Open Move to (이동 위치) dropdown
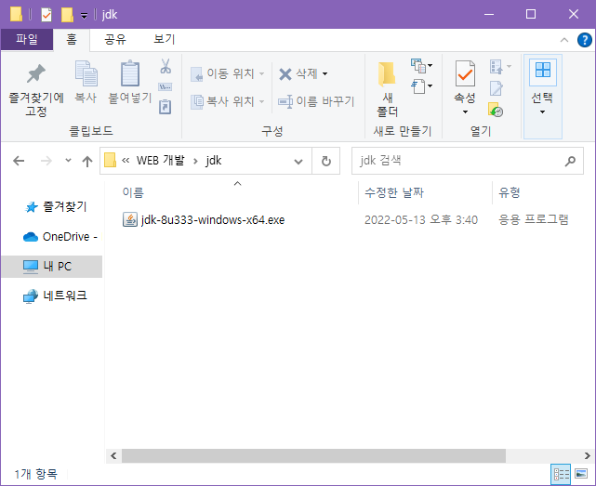This screenshot has height=486, width=596. tap(227, 73)
